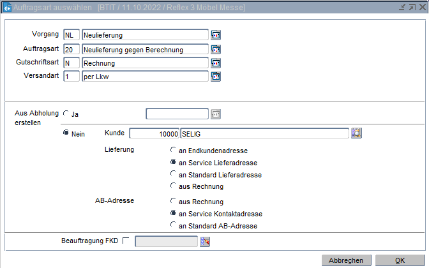Enable the Beauftragung FKD checkbox
Viewport: 429px width, 268px height.
[125, 241]
